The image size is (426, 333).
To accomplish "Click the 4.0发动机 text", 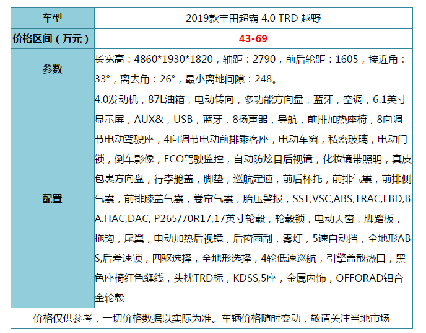I will click(116, 100).
